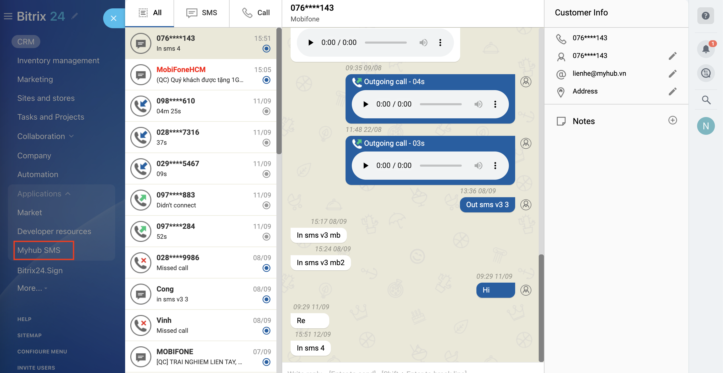
Task: Open the chat messenger icon in right bar
Action: pyautogui.click(x=706, y=73)
